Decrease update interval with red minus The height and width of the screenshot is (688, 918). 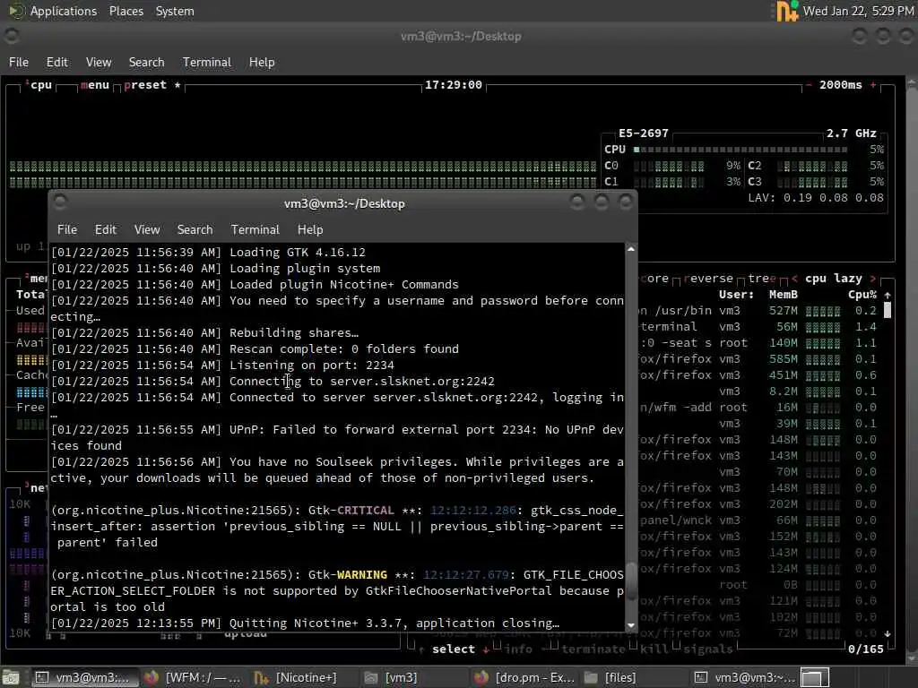pos(809,85)
